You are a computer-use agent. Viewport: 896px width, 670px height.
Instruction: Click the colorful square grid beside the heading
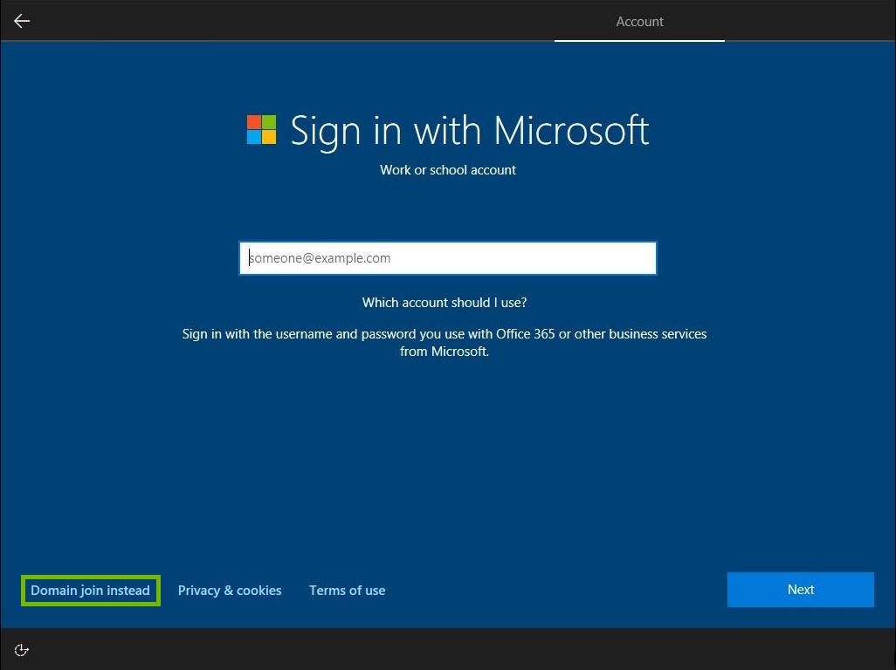point(261,129)
